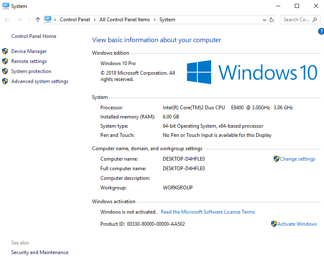Image resolution: width=324 pixels, height=262 pixels.
Task: Click DESKTOP-D4HFLE0 beside Full computer name
Action: pos(184,169)
